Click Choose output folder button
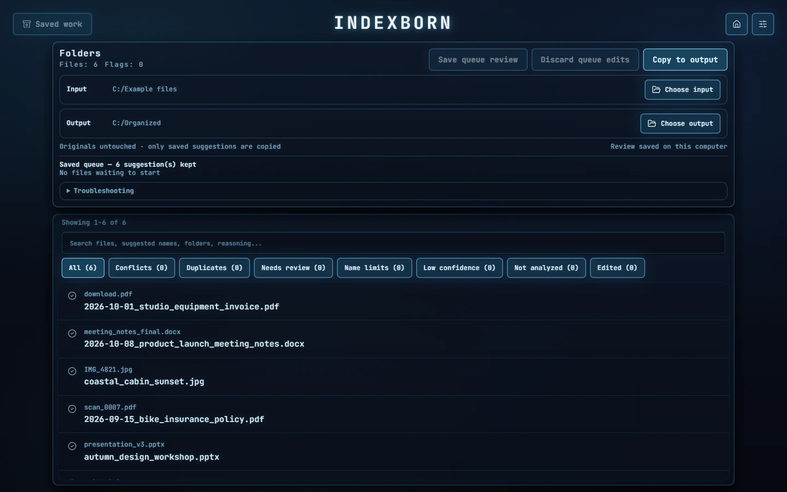Image resolution: width=787 pixels, height=492 pixels. 680,124
